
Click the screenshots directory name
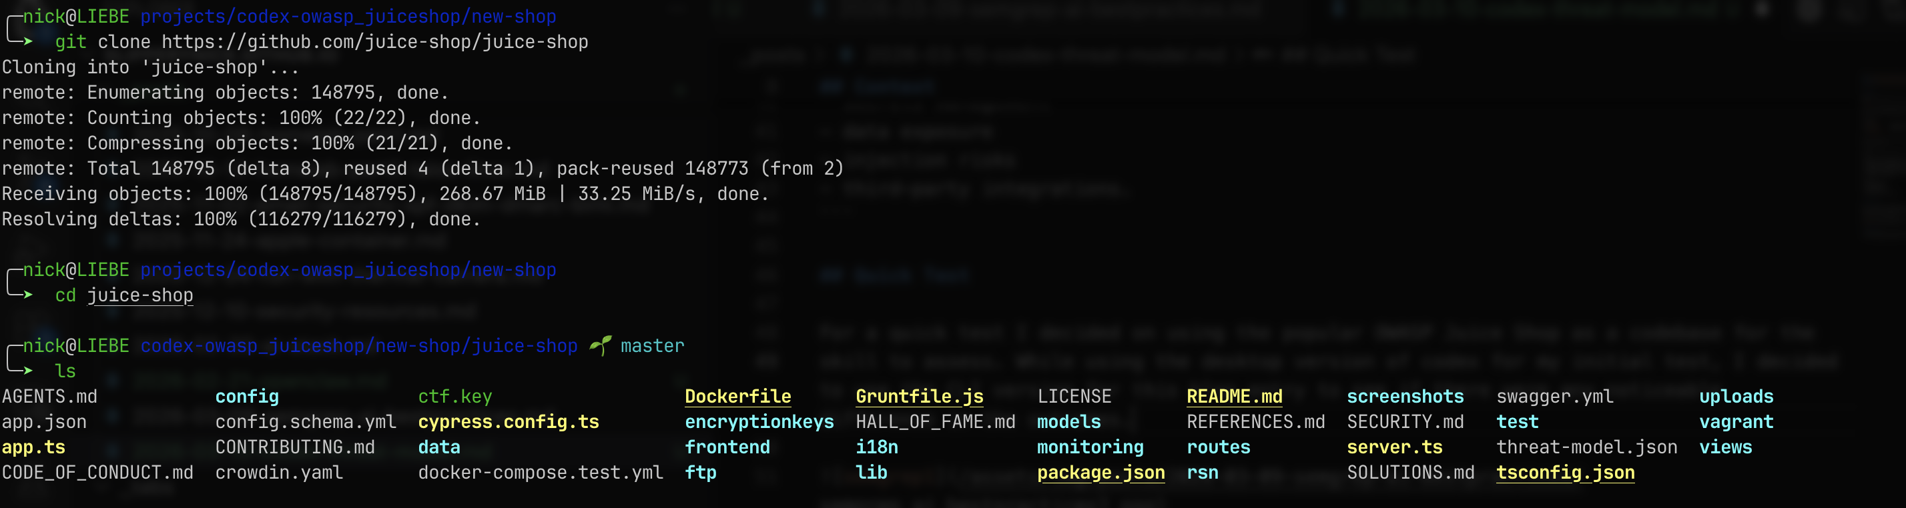1404,397
